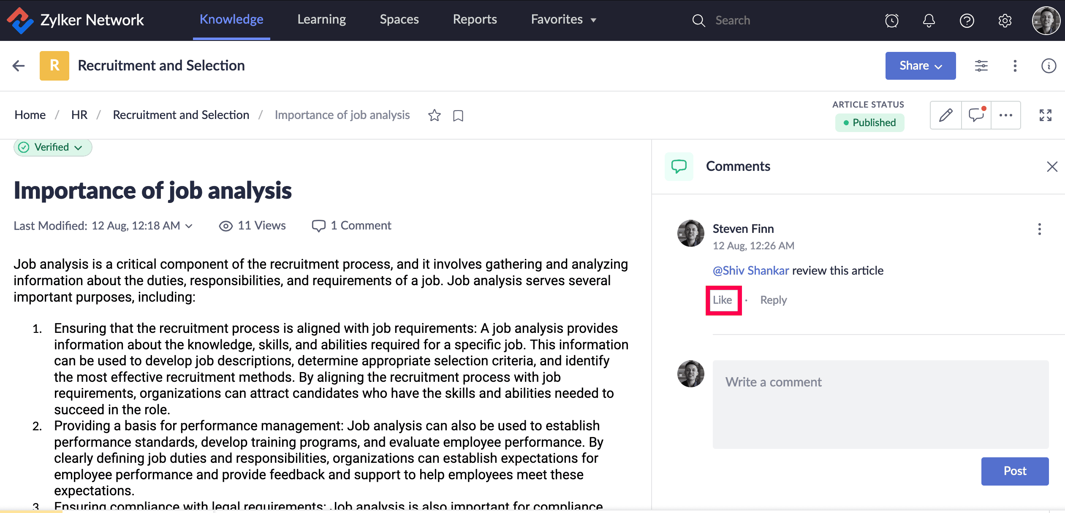This screenshot has width=1065, height=513.
Task: Click the fullscreen expand icon
Action: pyautogui.click(x=1045, y=115)
